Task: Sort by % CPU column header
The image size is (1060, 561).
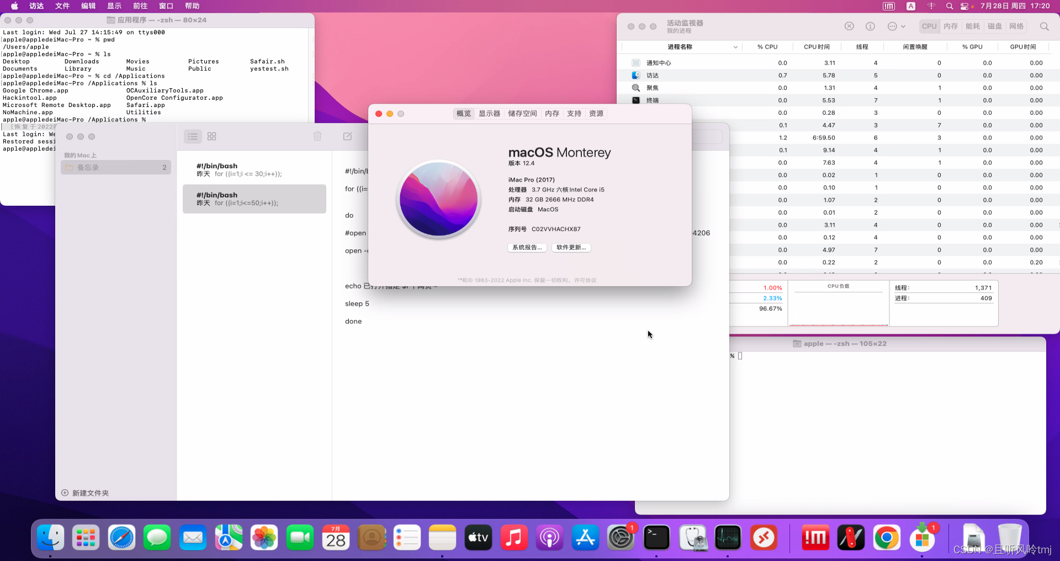Action: click(767, 47)
